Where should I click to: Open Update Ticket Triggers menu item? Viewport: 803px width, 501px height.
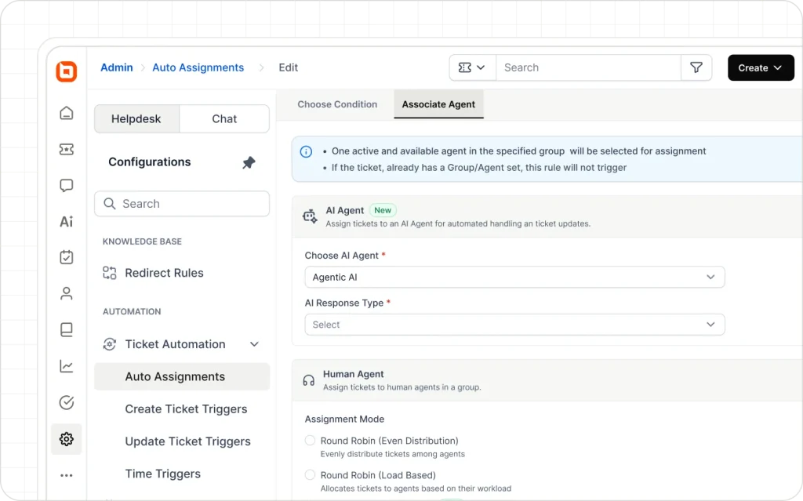(188, 441)
